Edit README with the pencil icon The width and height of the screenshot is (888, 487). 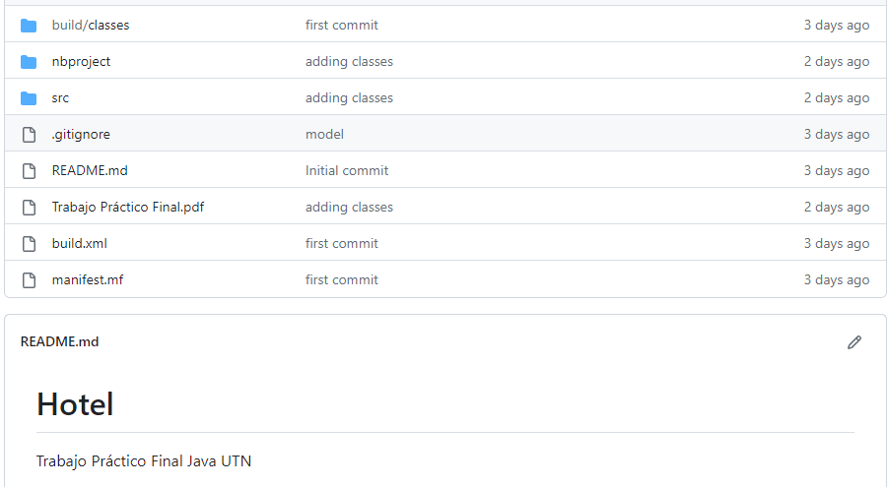click(x=854, y=342)
